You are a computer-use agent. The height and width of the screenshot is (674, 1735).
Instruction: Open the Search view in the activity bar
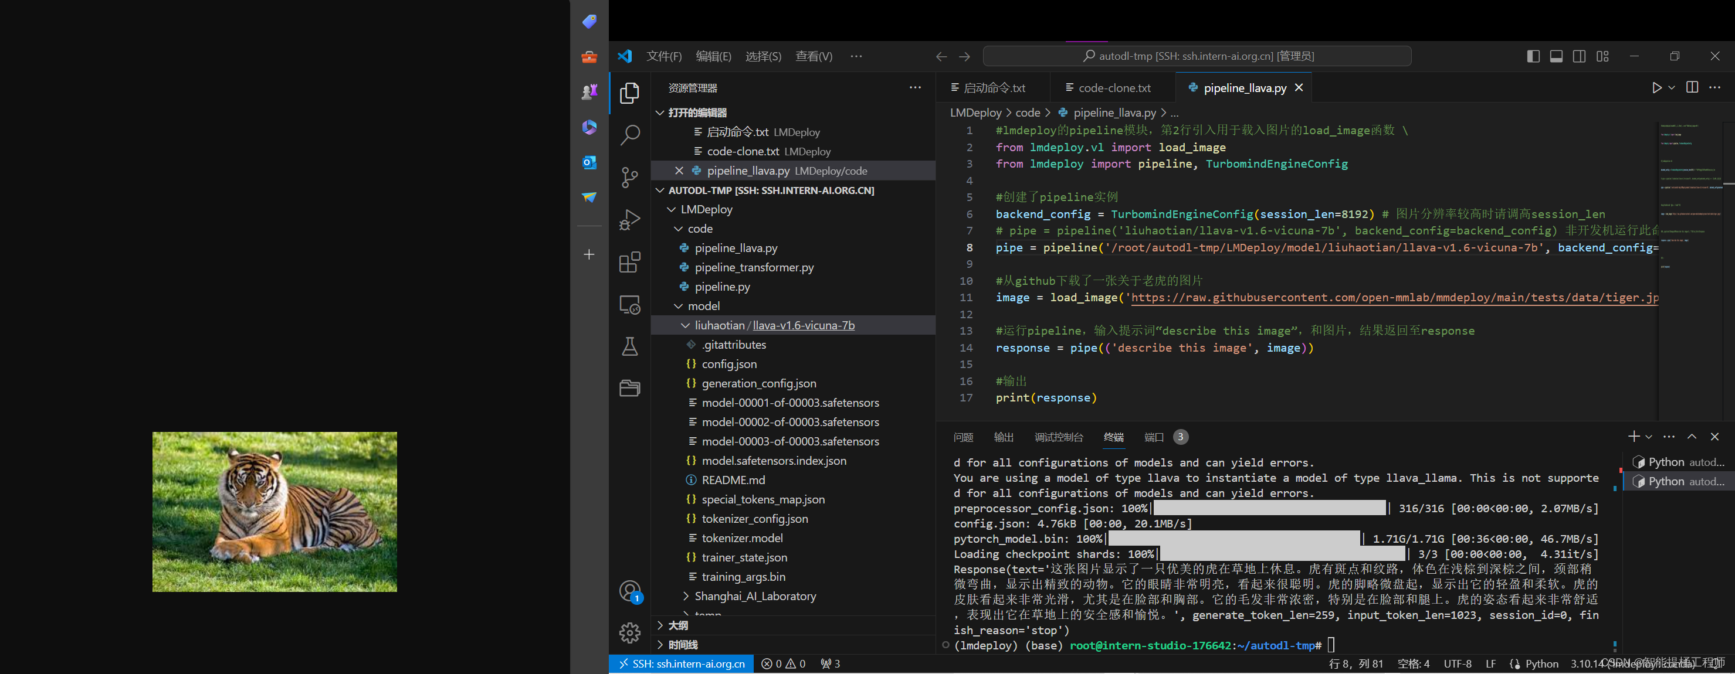[630, 135]
